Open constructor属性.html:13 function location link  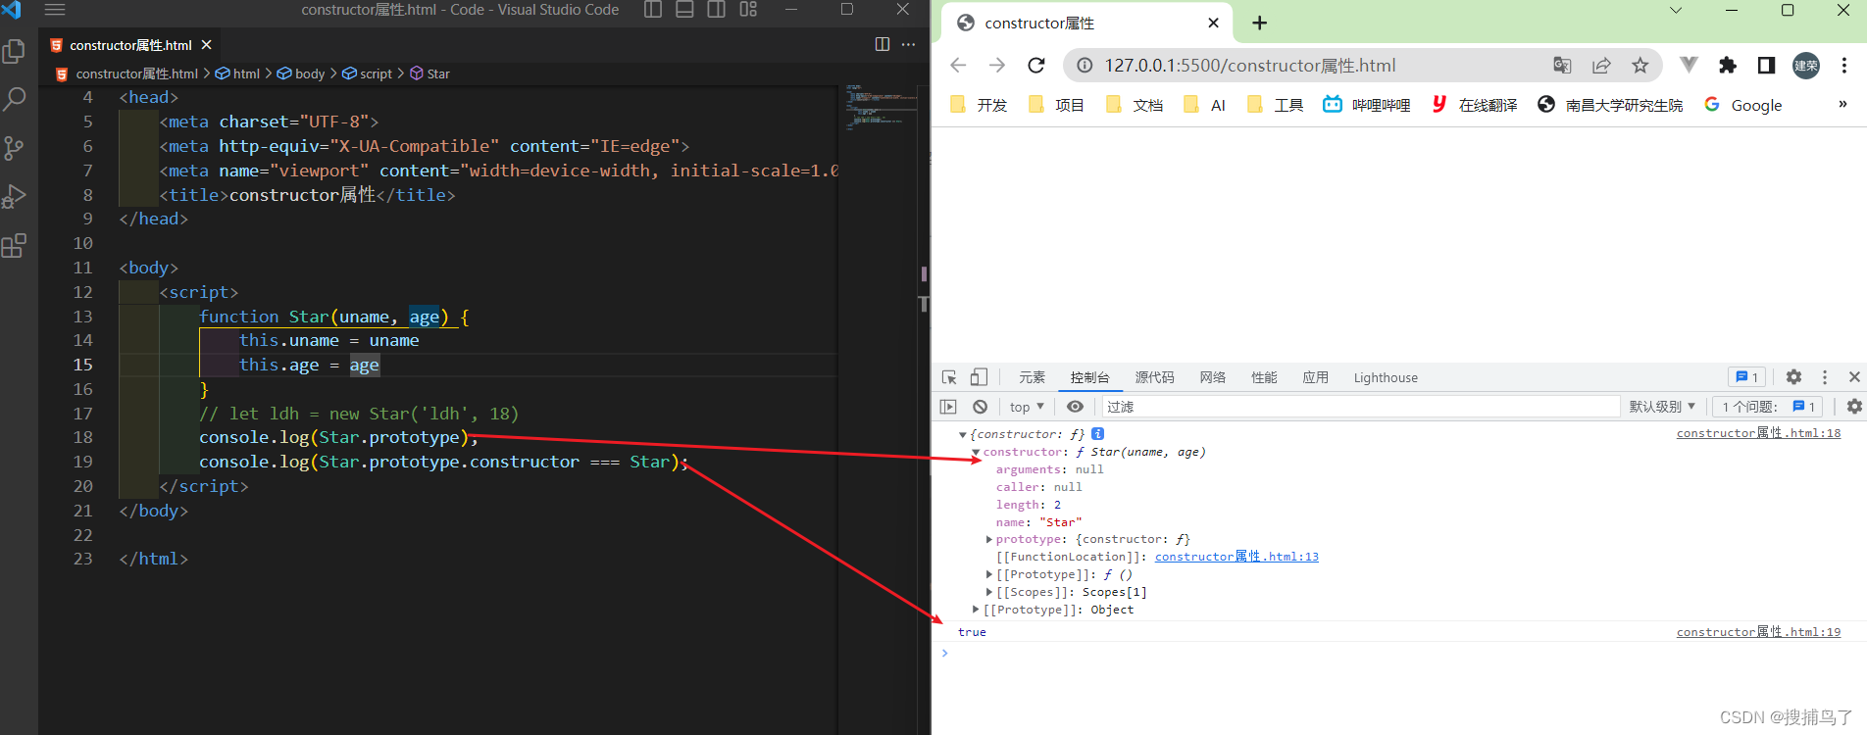tap(1236, 557)
